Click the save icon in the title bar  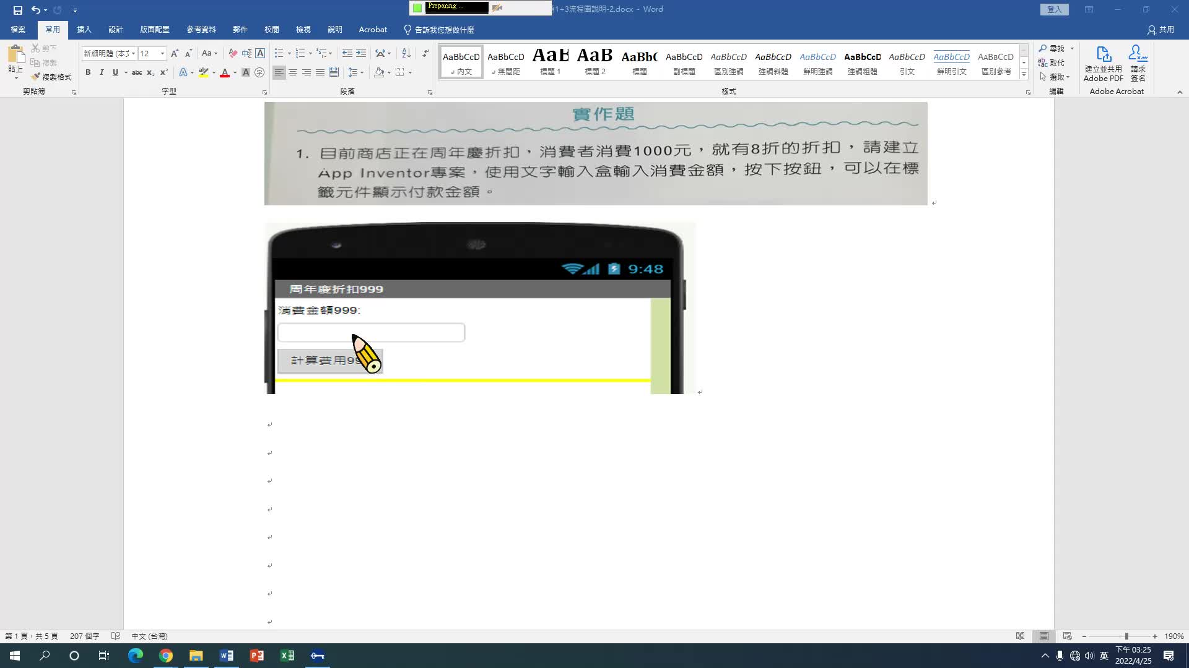coord(17,10)
